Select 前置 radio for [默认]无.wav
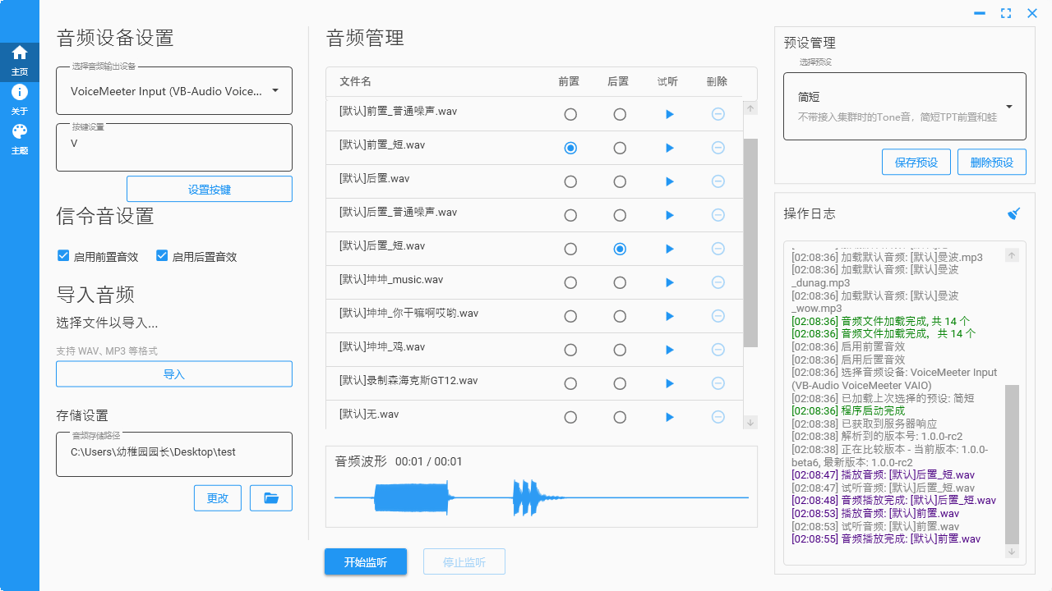The image size is (1052, 591). [570, 417]
